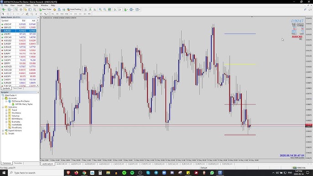Select the Text tool (A icon)
313x176 pixels.
tap(36, 14)
